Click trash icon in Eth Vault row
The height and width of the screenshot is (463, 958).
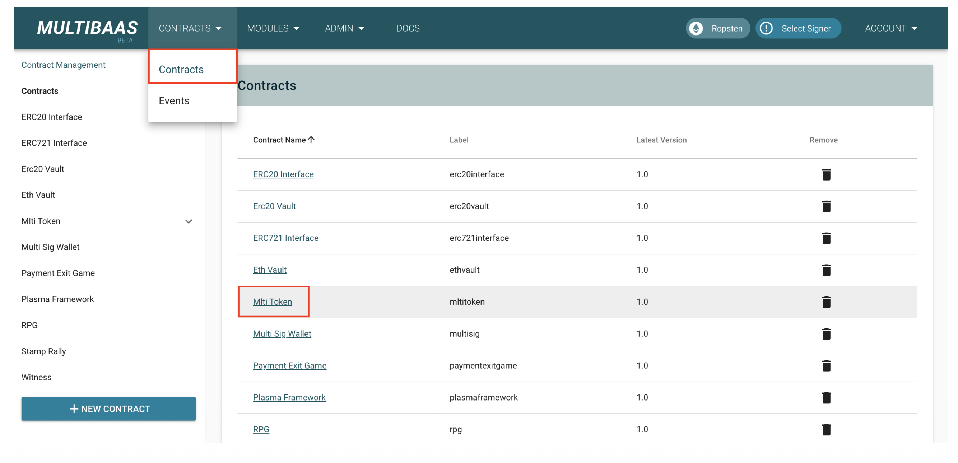pos(826,270)
